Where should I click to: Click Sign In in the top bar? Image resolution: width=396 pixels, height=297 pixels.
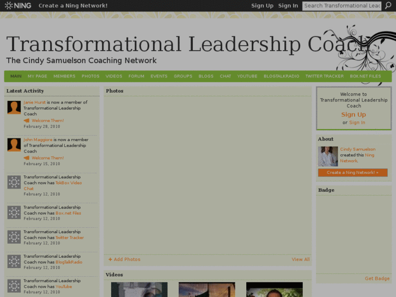click(288, 5)
